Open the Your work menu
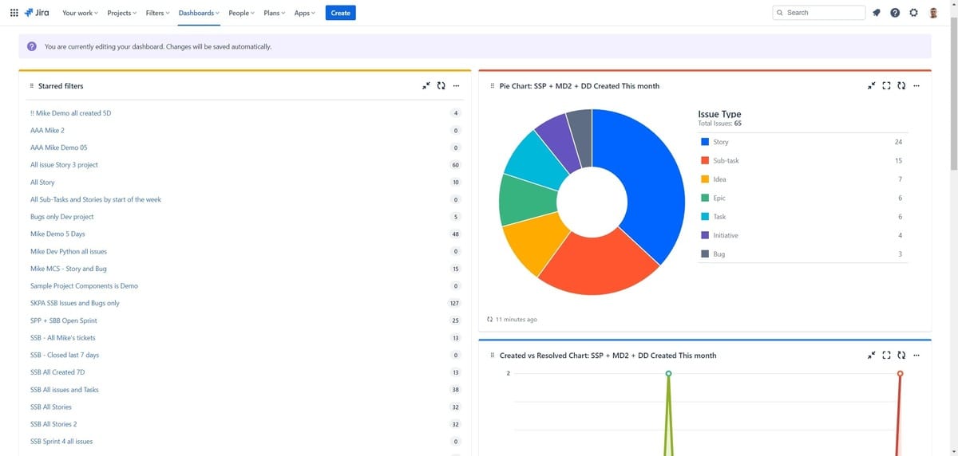This screenshot has height=456, width=958. click(80, 13)
